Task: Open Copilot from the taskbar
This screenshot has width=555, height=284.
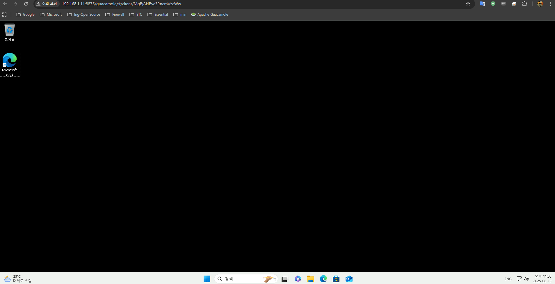Action: (298, 279)
